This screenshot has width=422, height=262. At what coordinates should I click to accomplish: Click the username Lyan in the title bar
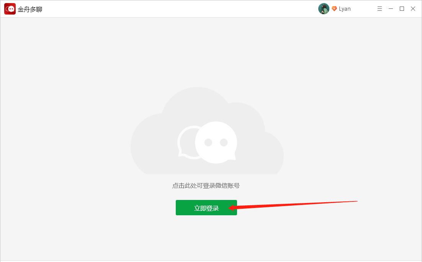[x=344, y=8]
